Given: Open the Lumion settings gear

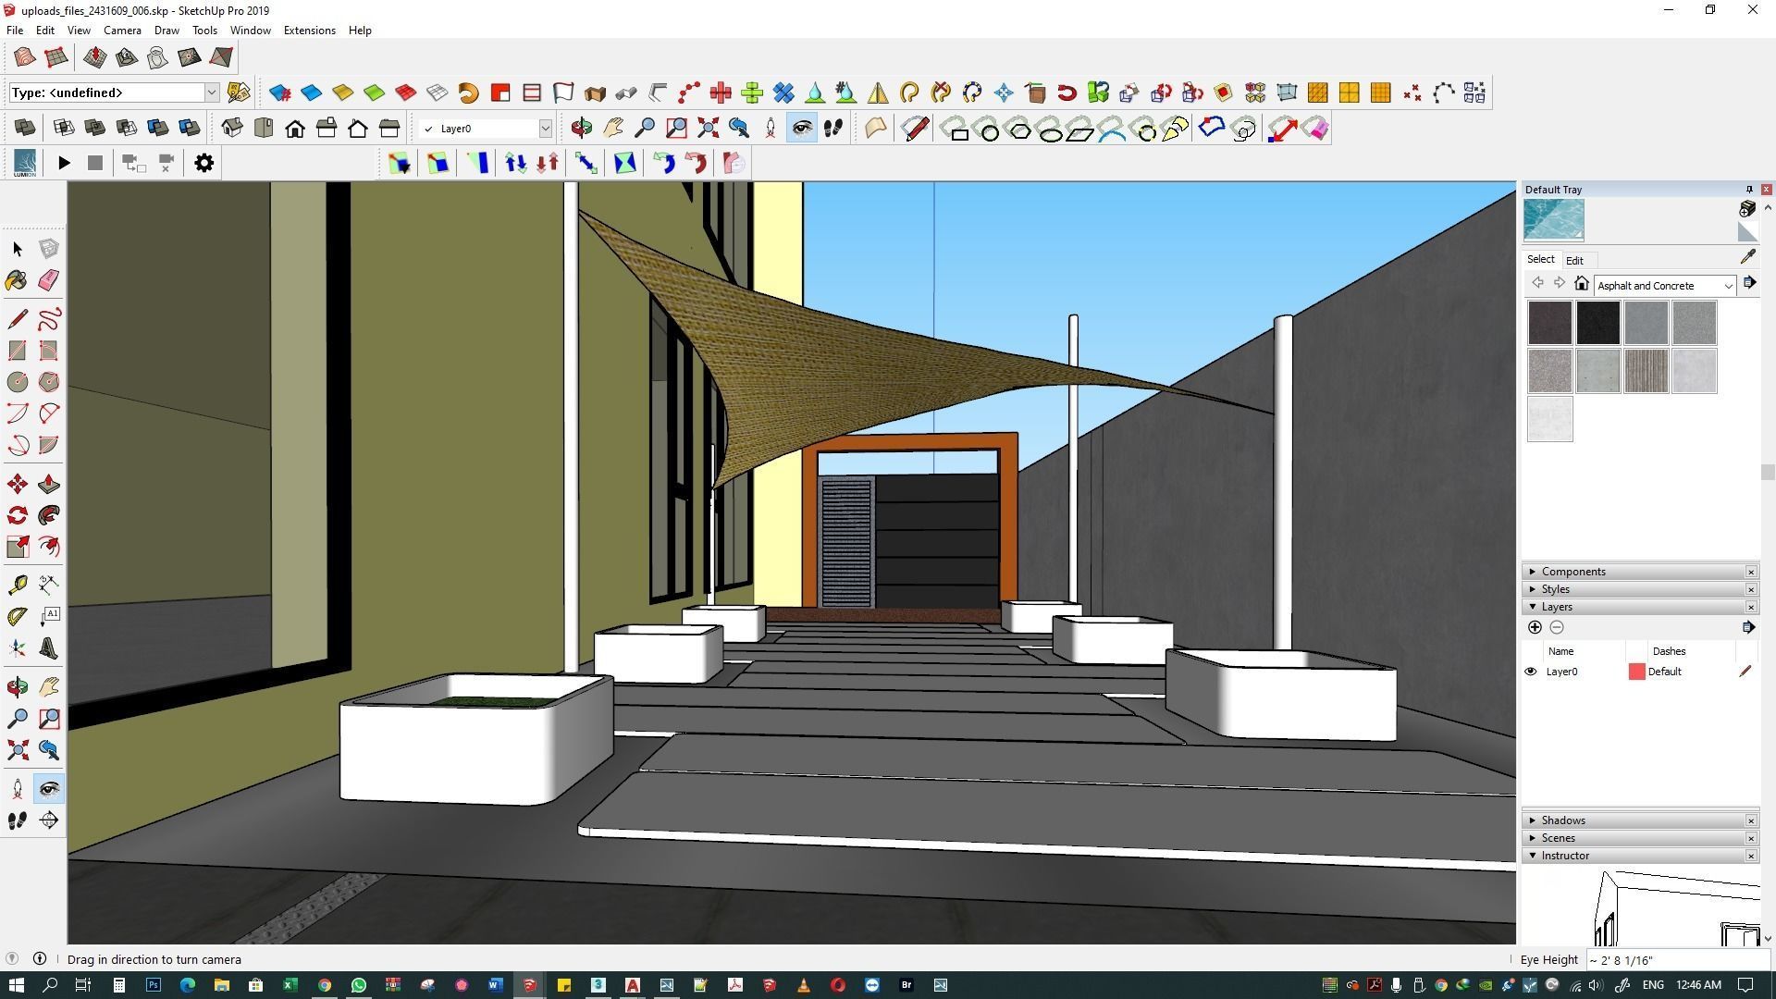Looking at the screenshot, I should click(203, 164).
